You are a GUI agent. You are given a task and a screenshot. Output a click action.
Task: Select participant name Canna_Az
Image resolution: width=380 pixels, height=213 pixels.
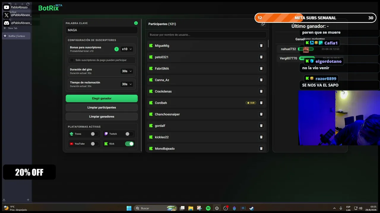pyautogui.click(x=162, y=80)
